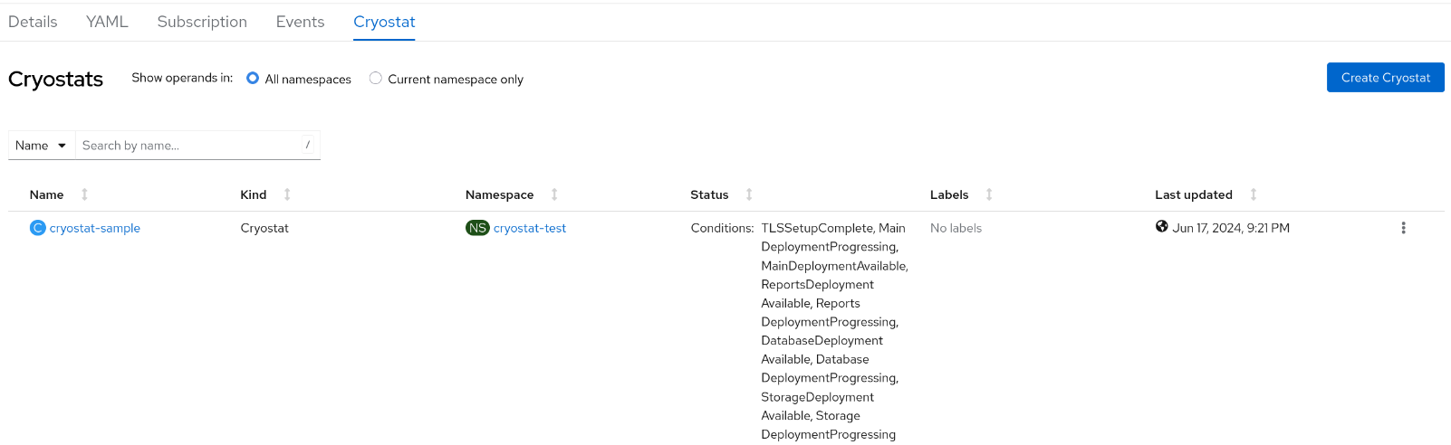Click the blue C icon for cryostat-sample
The image size is (1451, 445).
click(37, 228)
